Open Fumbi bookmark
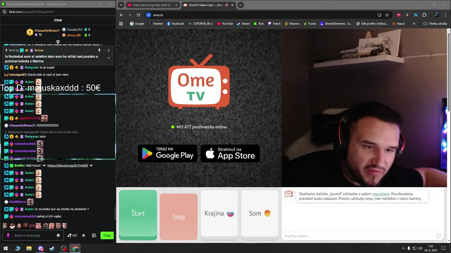This screenshot has width=451, height=253. (x=309, y=24)
